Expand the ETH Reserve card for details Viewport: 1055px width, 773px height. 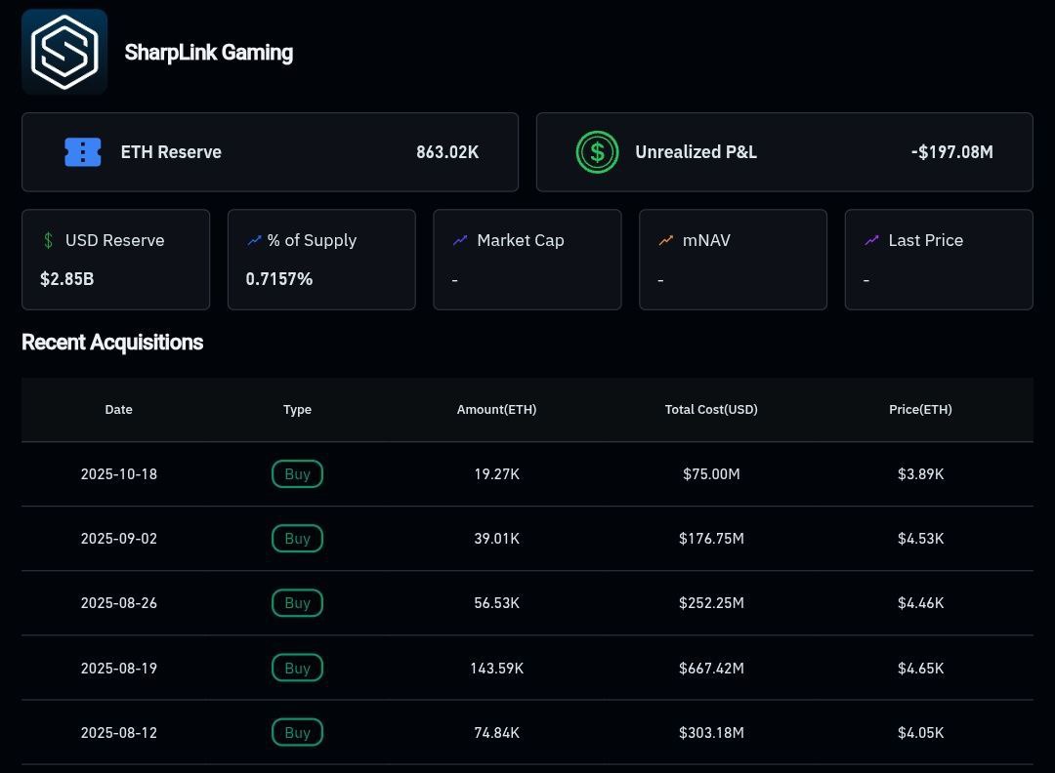click(271, 152)
